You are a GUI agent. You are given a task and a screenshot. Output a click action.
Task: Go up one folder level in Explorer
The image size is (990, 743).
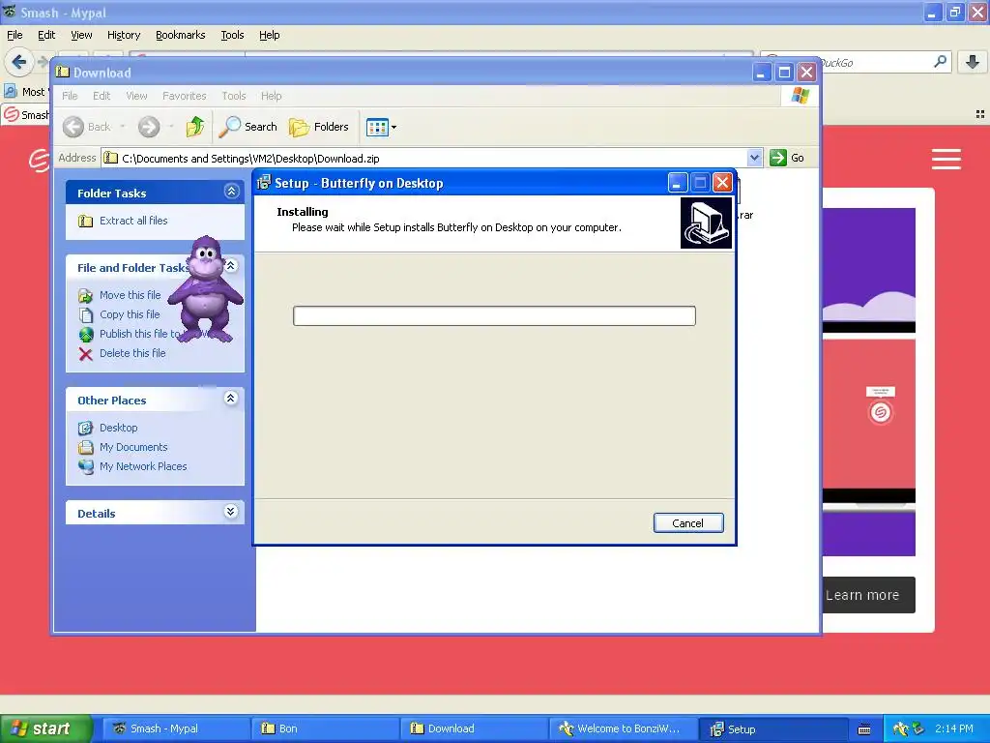click(x=195, y=127)
